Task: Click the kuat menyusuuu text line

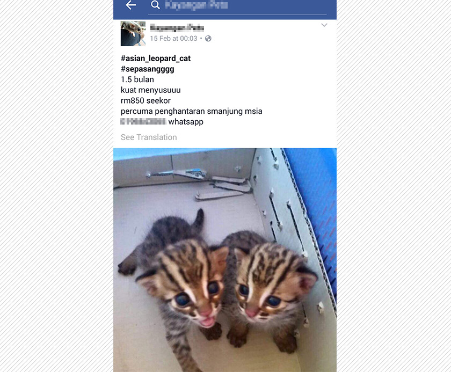Action: point(151,90)
